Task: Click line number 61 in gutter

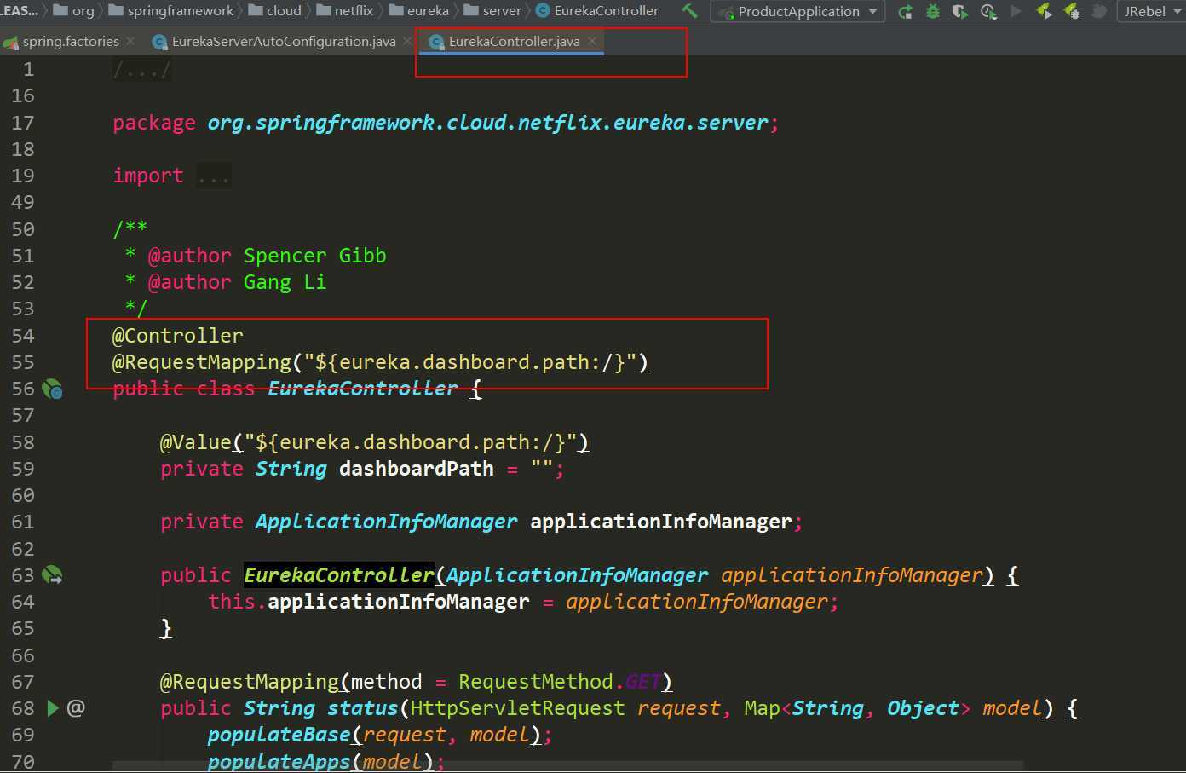Action: click(23, 522)
